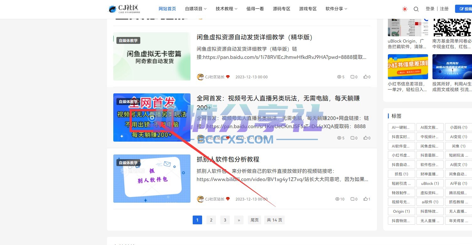Click the CJ社区 site logo

124,9
